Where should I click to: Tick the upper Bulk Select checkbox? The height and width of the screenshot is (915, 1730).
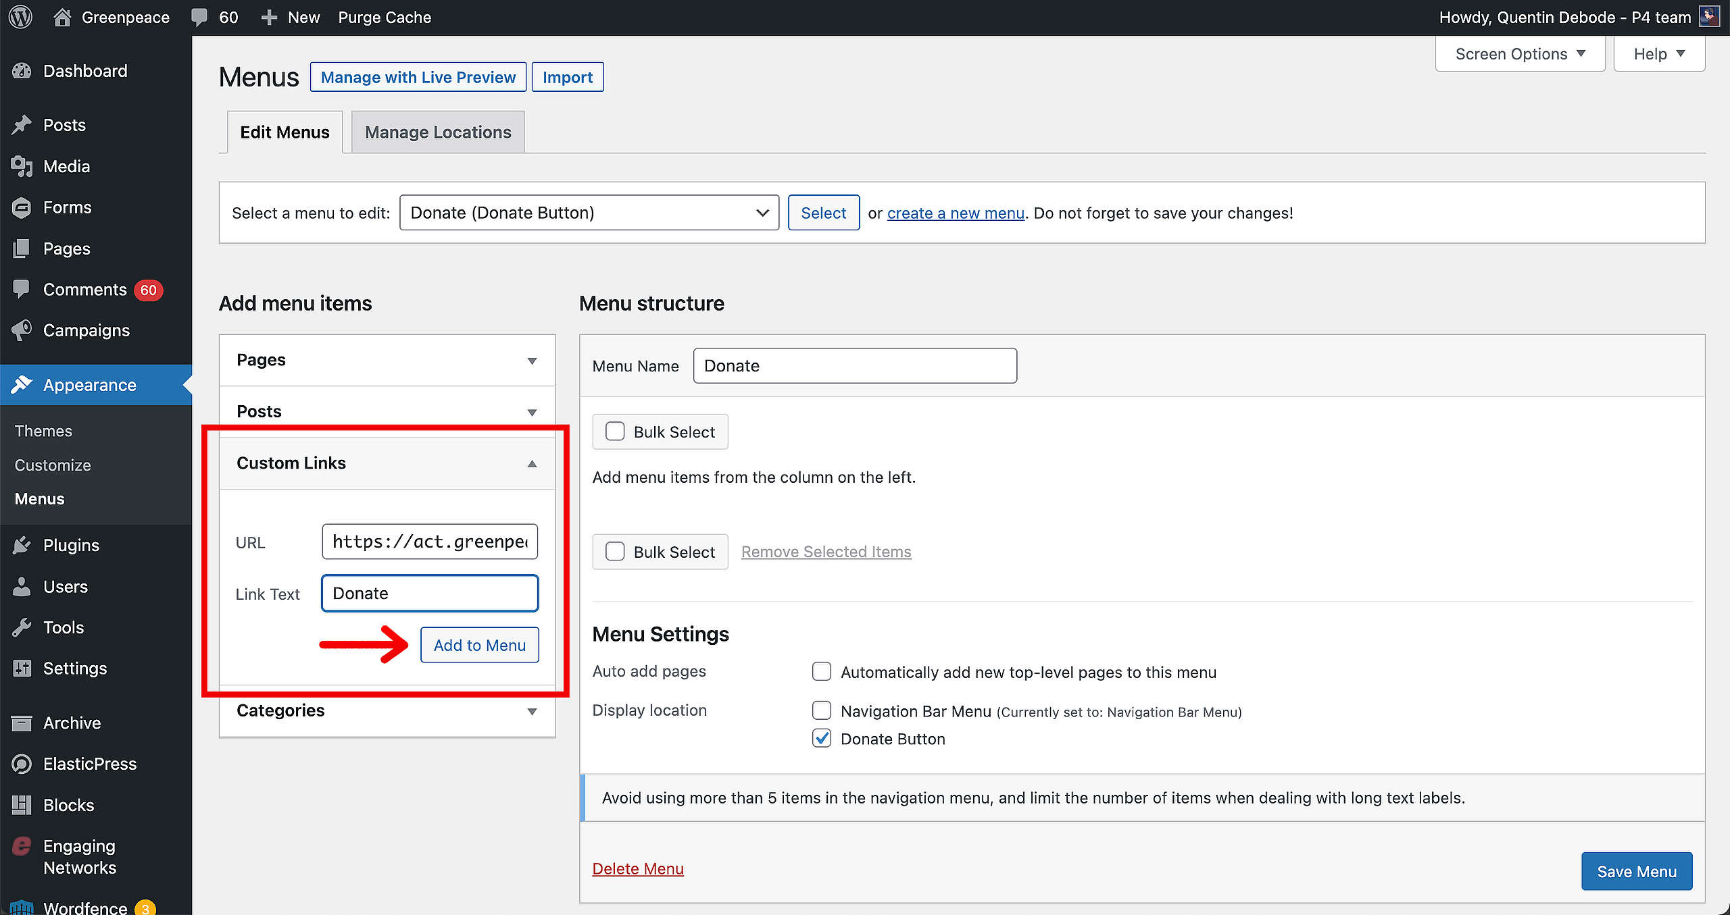click(615, 431)
